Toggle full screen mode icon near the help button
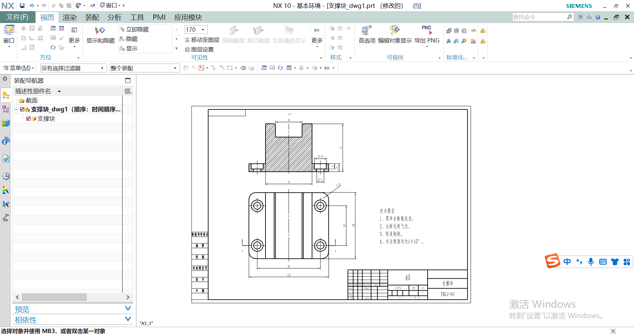The height and width of the screenshot is (335, 634). [x=581, y=17]
